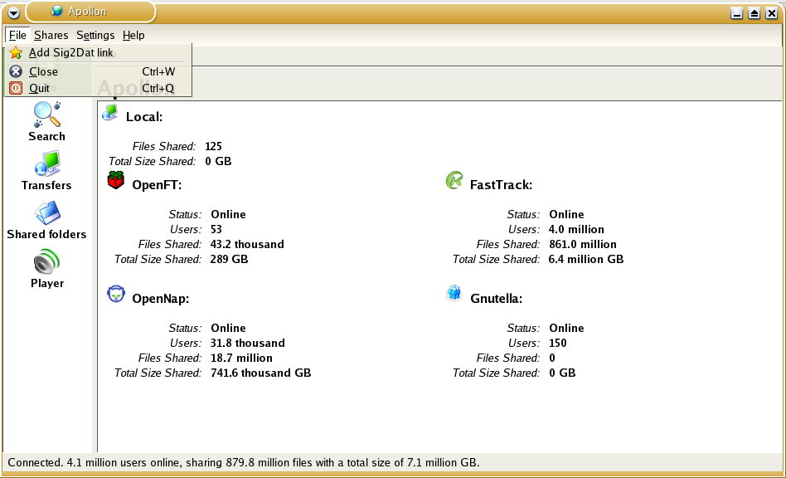The image size is (786, 478).
Task: Click the Gnutella blue cubes icon
Action: 454,292
